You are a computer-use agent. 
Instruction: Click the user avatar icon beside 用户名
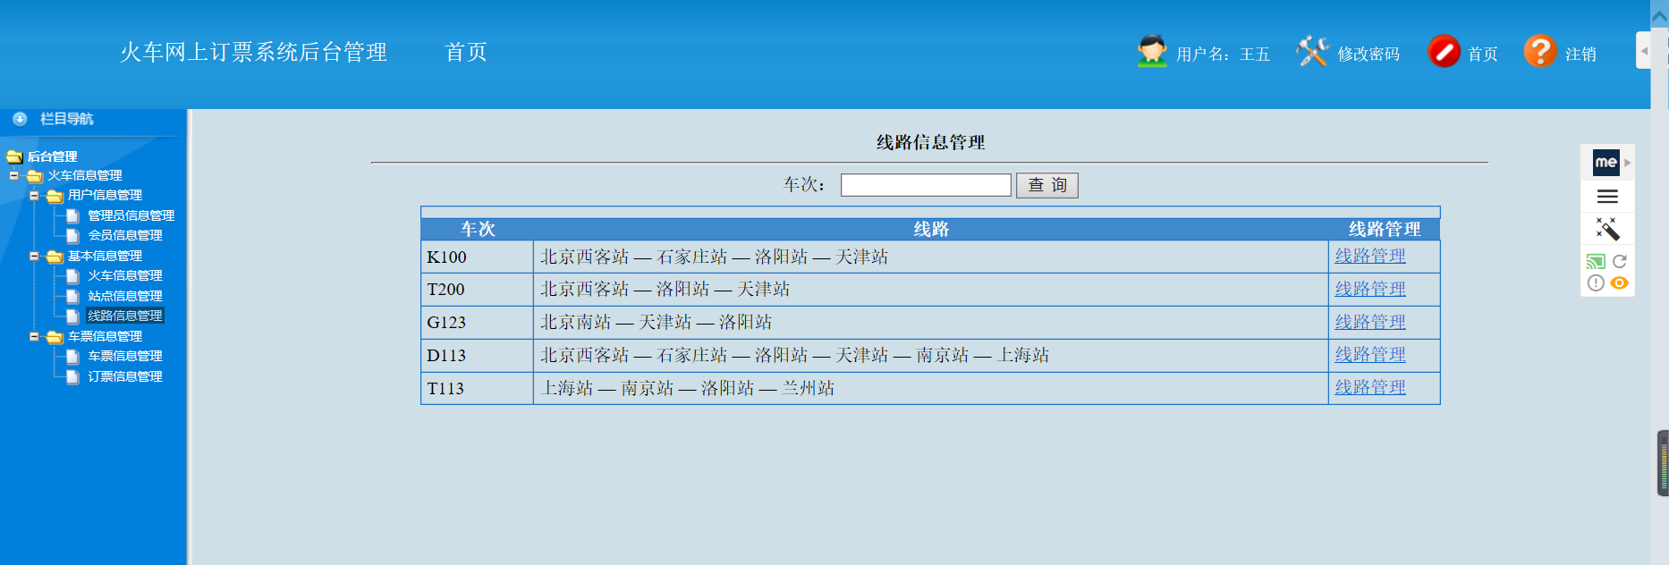pyautogui.click(x=1152, y=51)
